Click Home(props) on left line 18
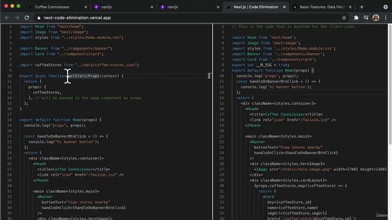 point(85,120)
